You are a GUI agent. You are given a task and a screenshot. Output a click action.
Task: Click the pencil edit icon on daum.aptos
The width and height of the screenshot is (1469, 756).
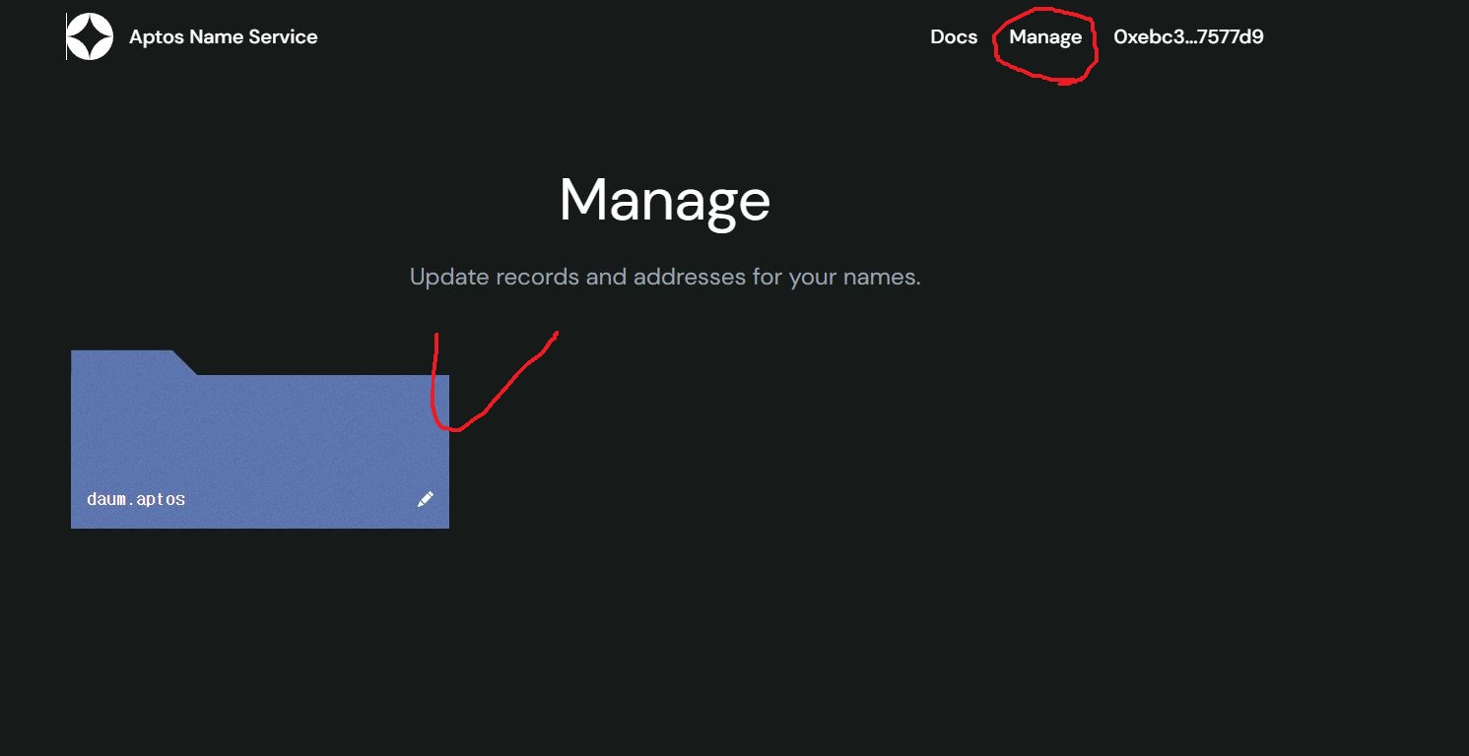tap(426, 499)
